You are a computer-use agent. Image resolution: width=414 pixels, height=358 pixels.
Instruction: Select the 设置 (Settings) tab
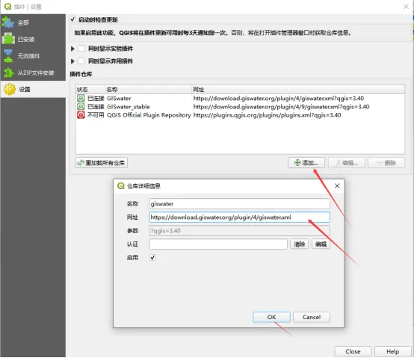click(33, 89)
